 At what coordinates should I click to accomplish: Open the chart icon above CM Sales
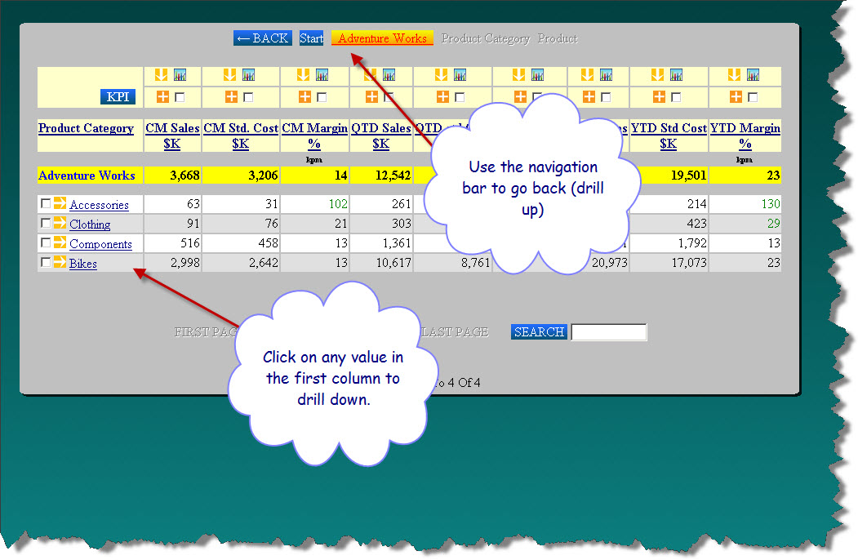[180, 74]
